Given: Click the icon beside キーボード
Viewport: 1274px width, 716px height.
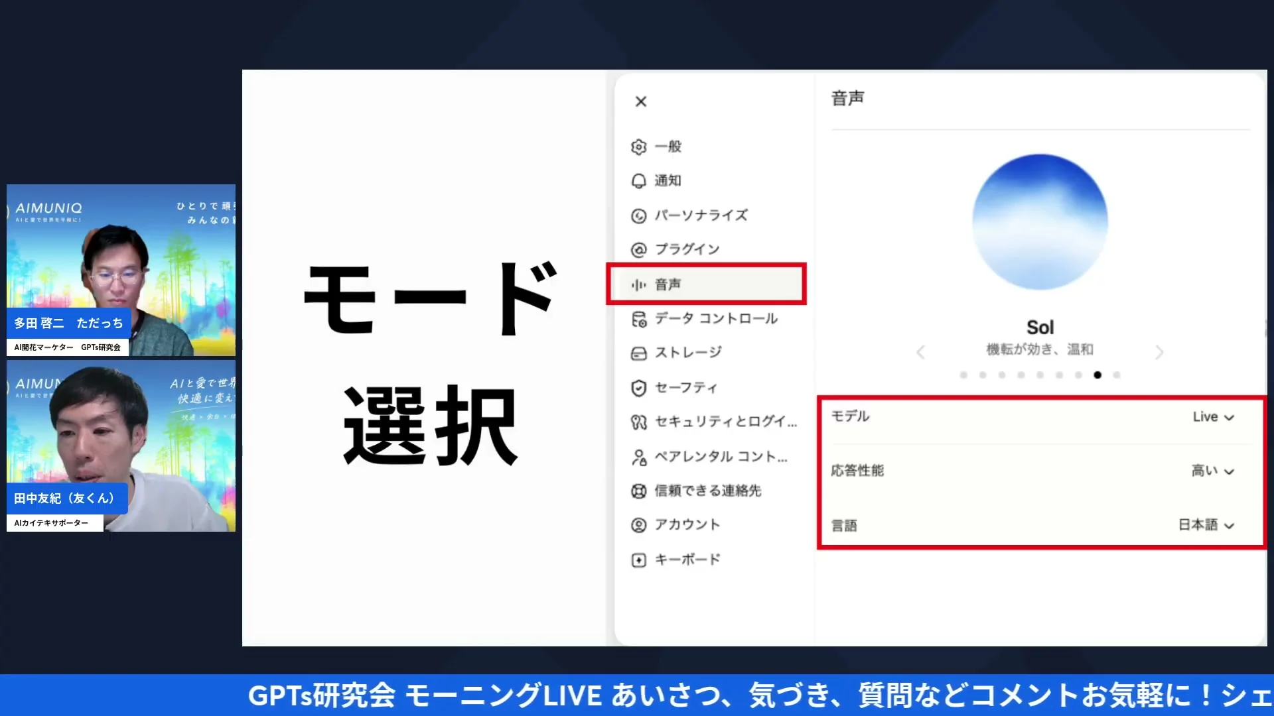Looking at the screenshot, I should [x=638, y=560].
